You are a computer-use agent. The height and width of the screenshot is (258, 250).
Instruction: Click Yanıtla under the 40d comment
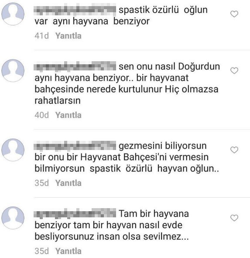(x=68, y=115)
